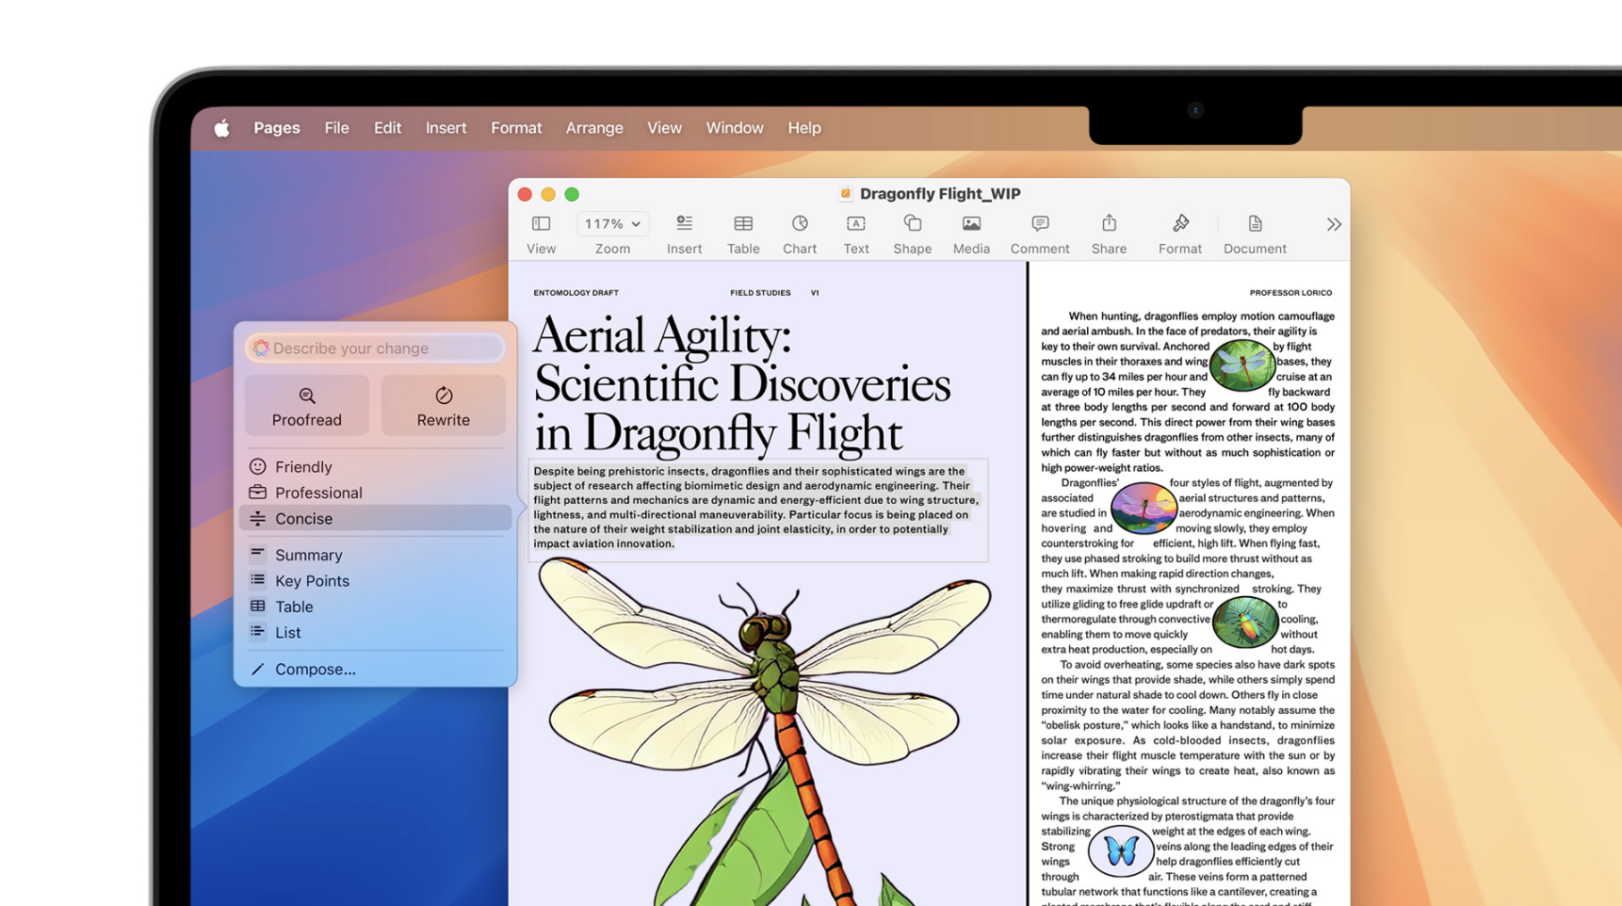Select the large dragonfly illustration

pyautogui.click(x=765, y=730)
